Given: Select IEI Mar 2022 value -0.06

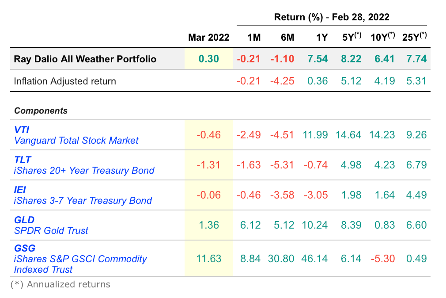Looking at the screenshot, I should coord(209,195).
